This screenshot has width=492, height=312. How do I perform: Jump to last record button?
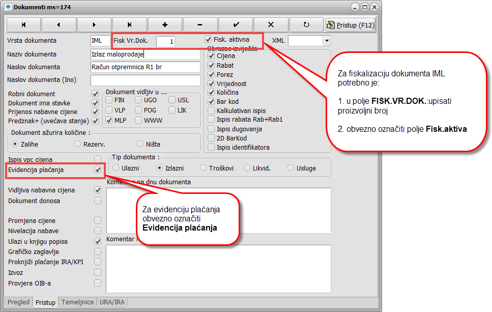click(x=130, y=25)
